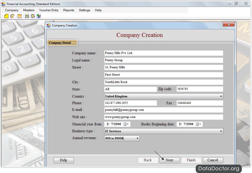Click the yellow ledger book toolbar icon
Screen dimensions: 252x173
pyautogui.click(x=33, y=16)
